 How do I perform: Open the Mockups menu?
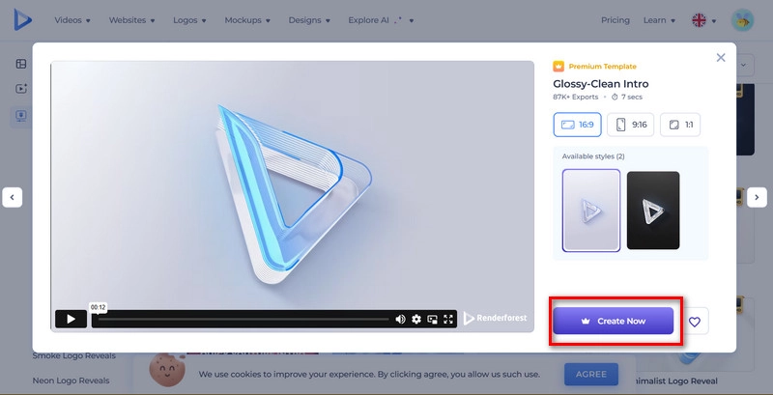[247, 20]
